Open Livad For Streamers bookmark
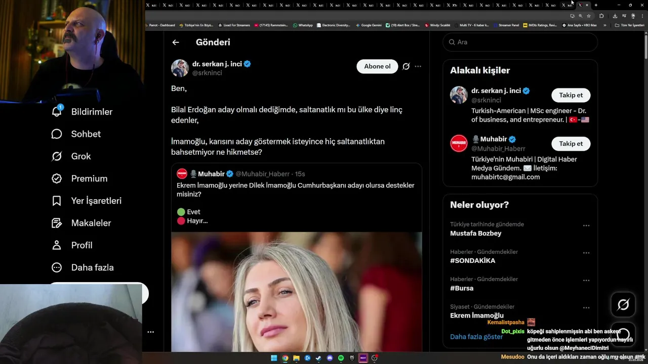This screenshot has height=364, width=648. click(x=234, y=25)
